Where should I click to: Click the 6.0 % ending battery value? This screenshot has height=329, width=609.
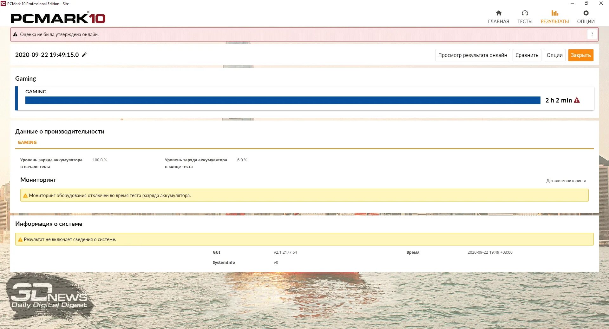242,160
